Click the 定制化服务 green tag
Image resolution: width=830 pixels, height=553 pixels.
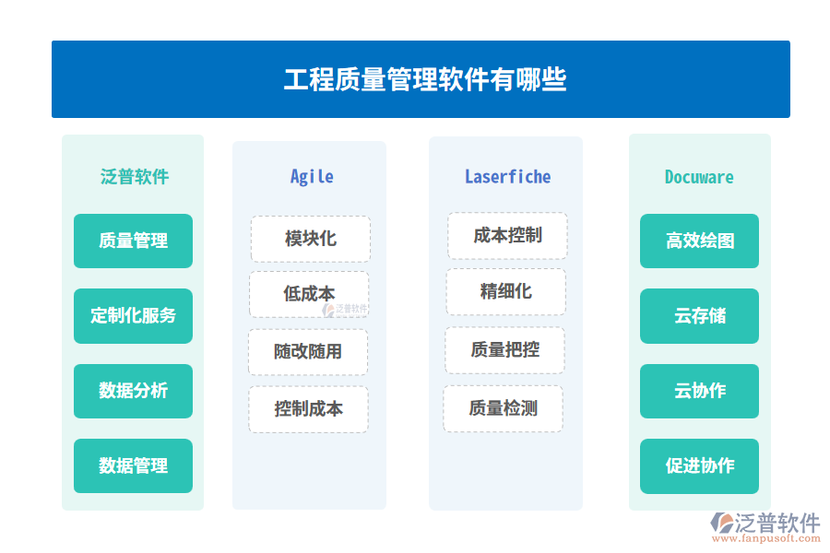(133, 316)
